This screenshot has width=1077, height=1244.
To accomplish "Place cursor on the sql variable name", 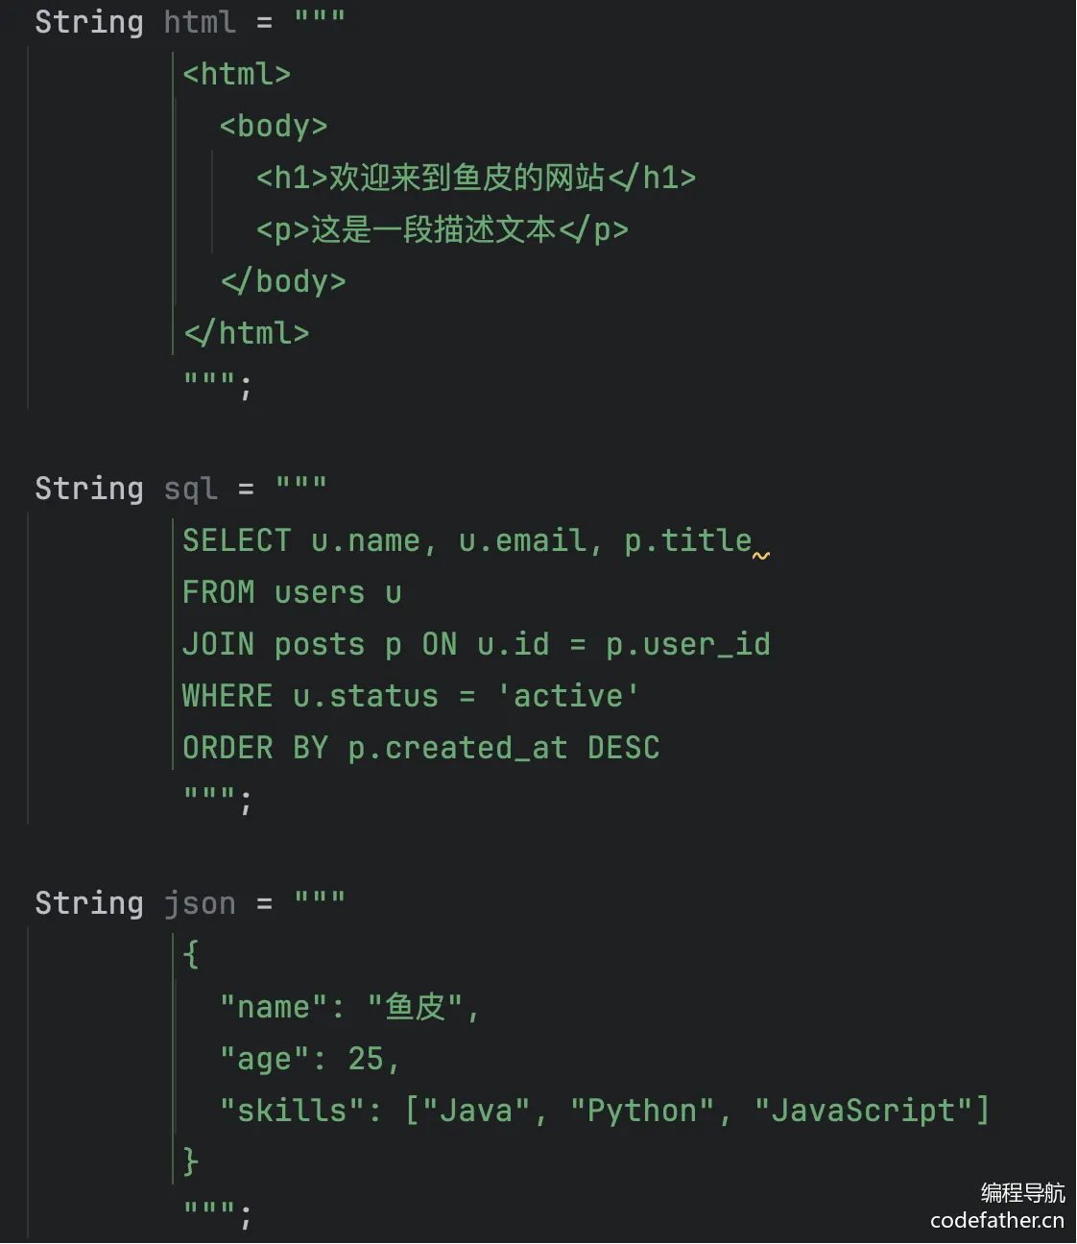I will coord(190,488).
